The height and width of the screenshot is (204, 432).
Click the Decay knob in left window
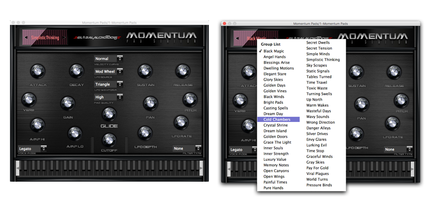point(76,71)
